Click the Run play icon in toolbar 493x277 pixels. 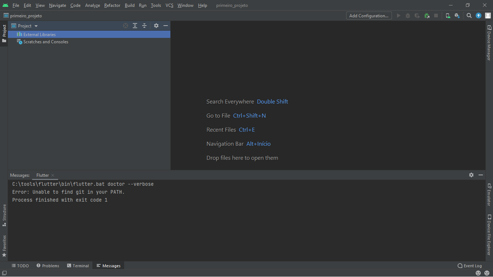tap(398, 16)
